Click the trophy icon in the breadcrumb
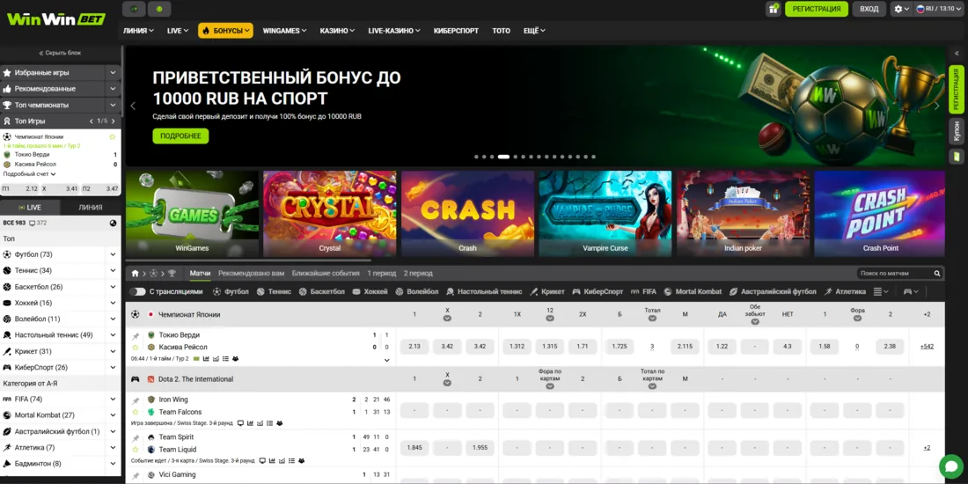 point(172,273)
